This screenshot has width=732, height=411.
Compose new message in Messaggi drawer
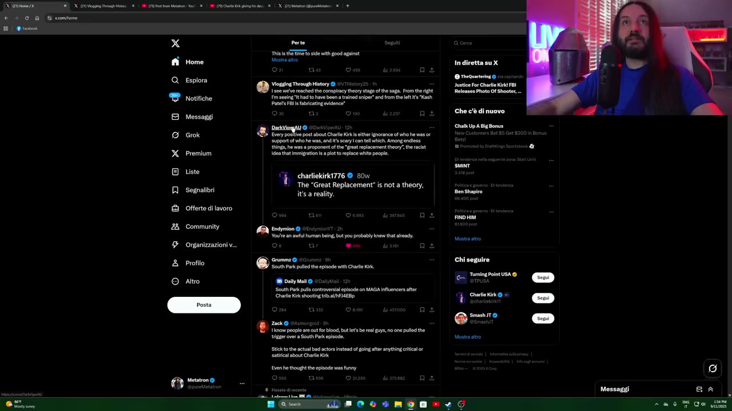699,389
